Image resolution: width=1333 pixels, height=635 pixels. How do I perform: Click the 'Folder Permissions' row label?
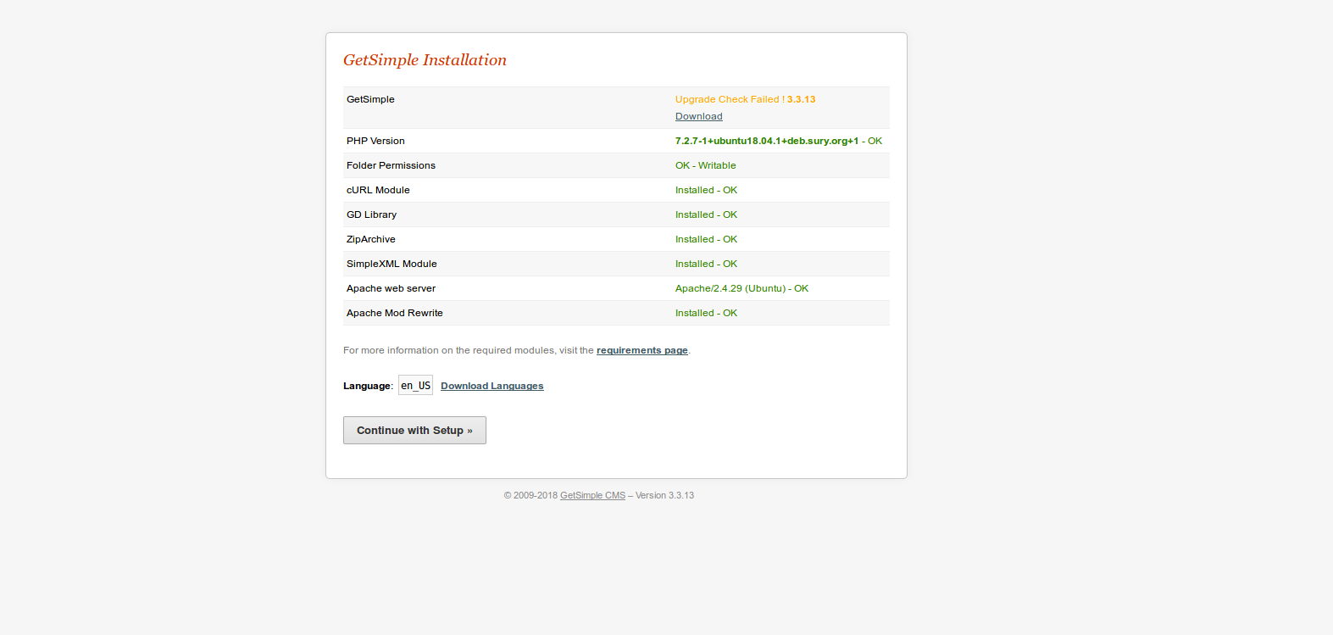(x=391, y=165)
